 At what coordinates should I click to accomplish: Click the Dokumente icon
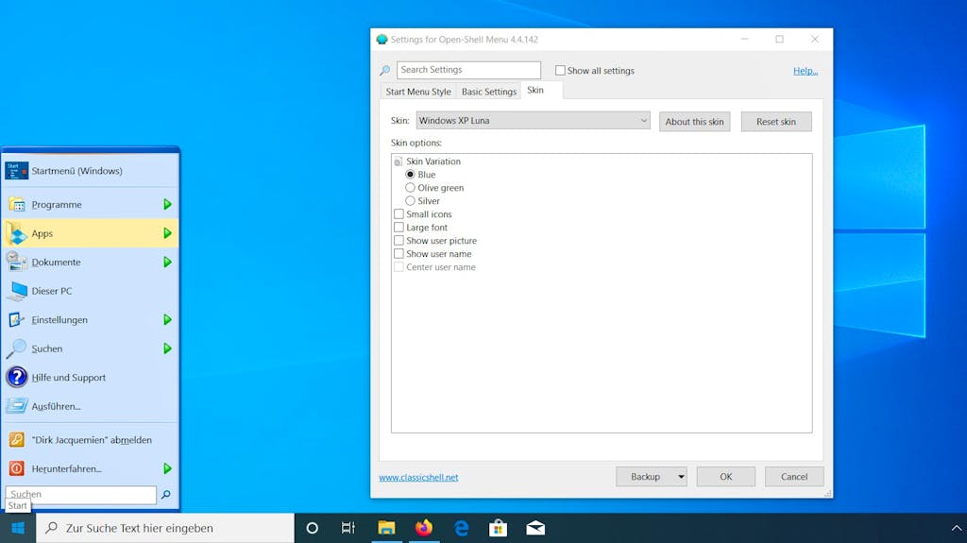17,262
